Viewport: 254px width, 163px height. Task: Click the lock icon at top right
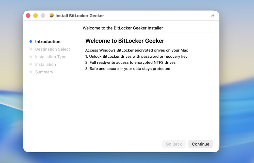[x=213, y=15]
